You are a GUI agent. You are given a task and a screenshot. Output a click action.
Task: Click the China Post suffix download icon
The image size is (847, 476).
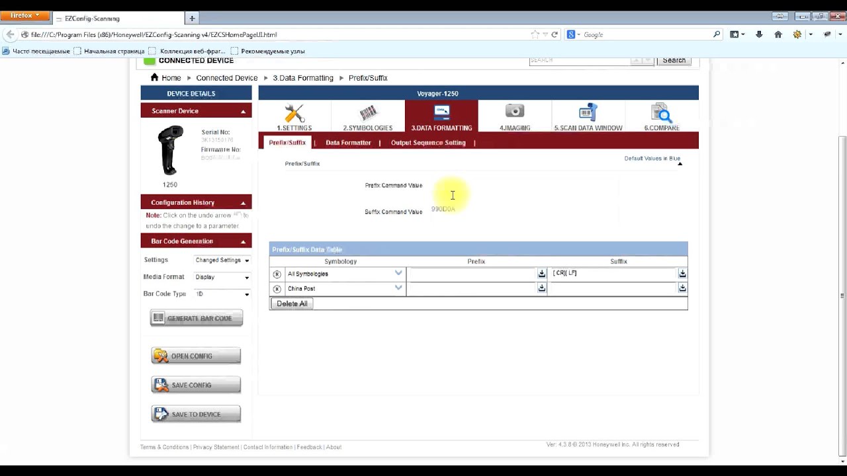click(682, 288)
